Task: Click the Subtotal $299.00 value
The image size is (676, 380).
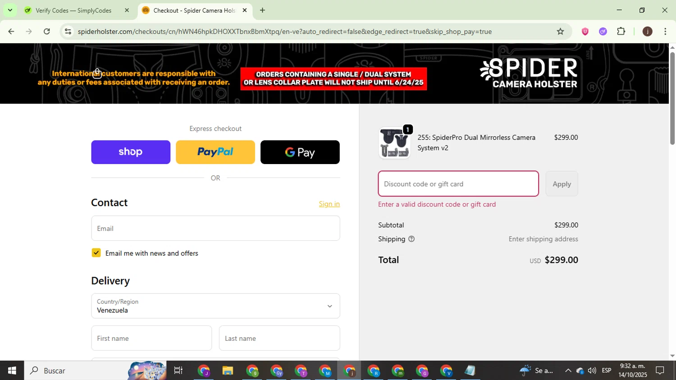Action: coord(566,225)
